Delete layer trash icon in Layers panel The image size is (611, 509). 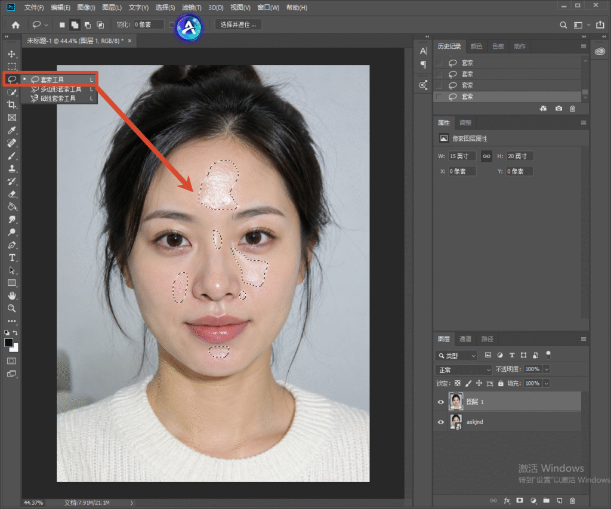pyautogui.click(x=572, y=501)
